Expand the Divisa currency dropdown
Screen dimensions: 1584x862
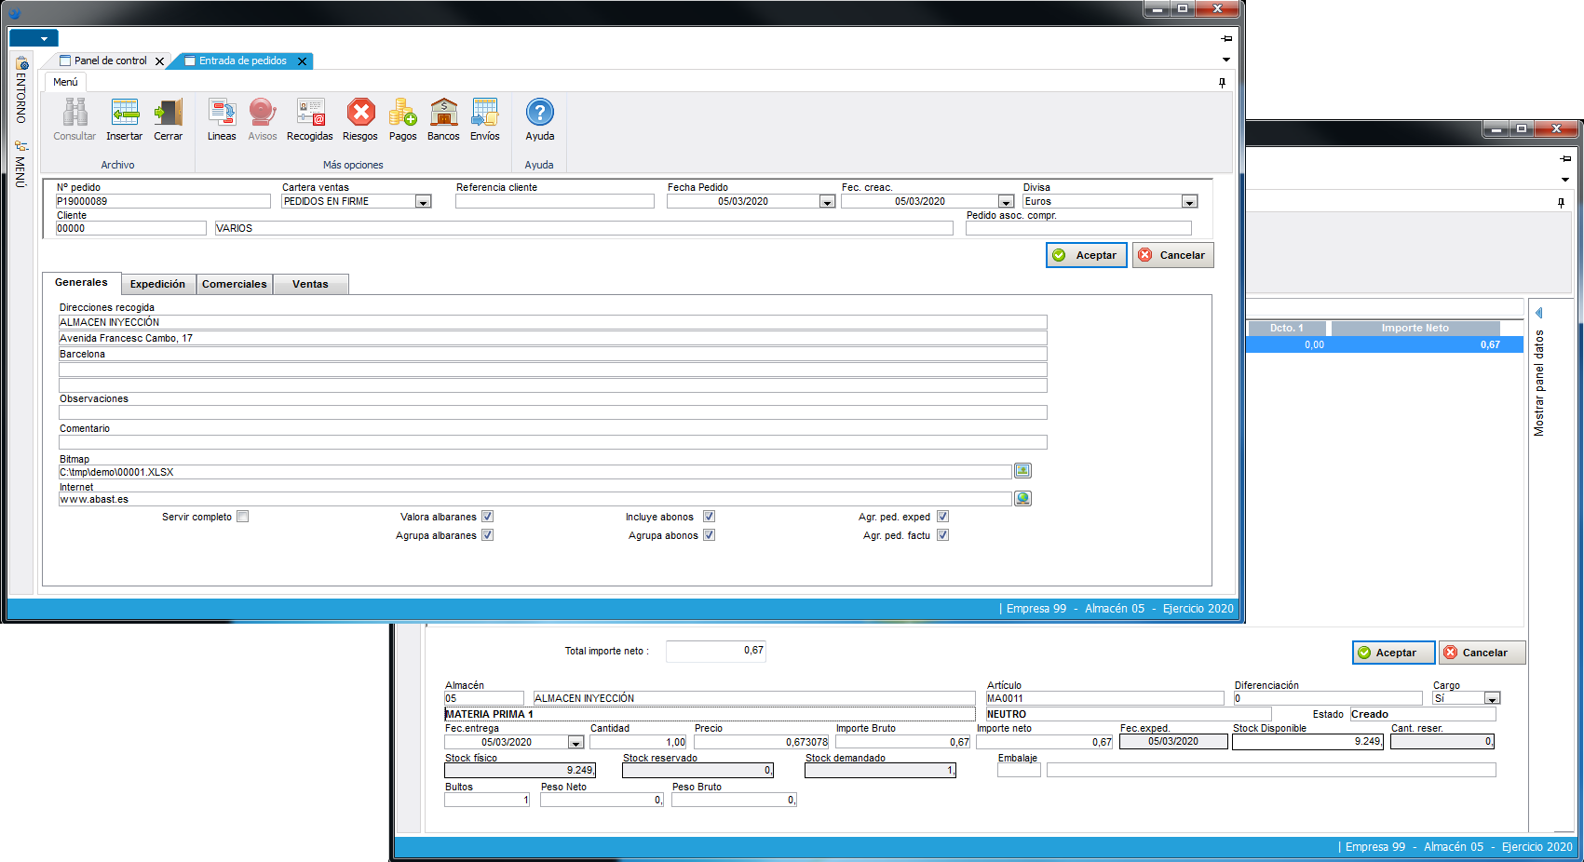tap(1189, 202)
